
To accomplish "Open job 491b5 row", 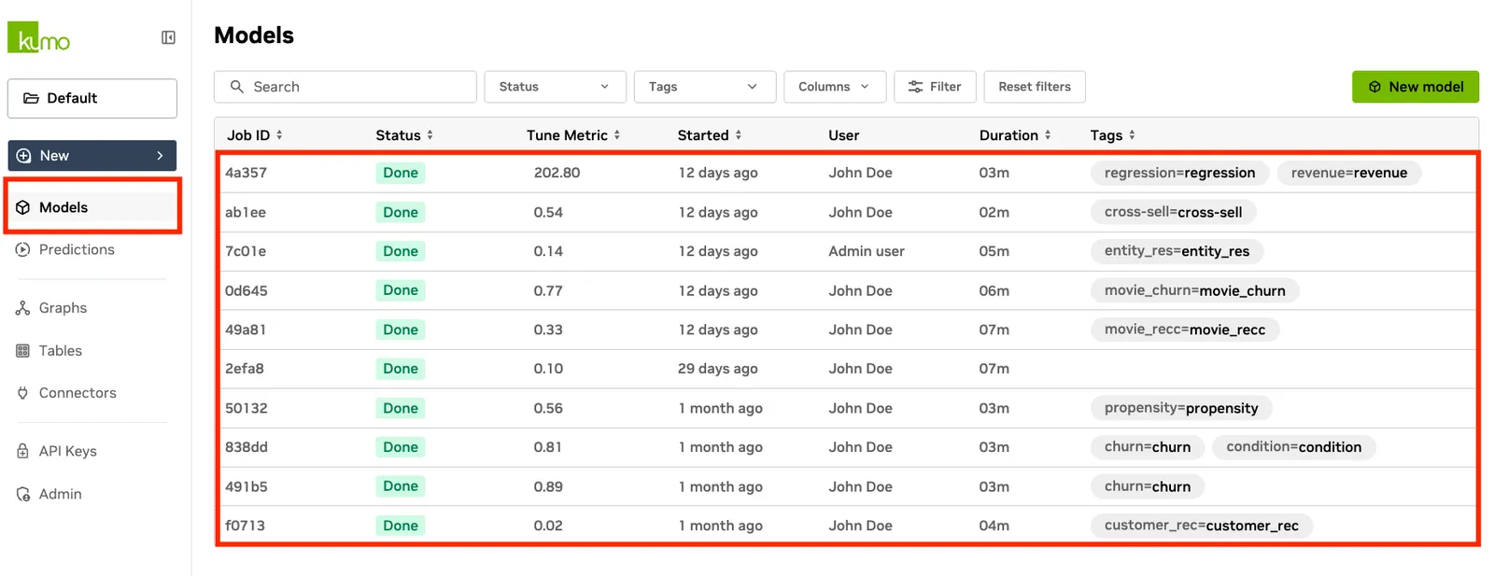I will [x=847, y=486].
